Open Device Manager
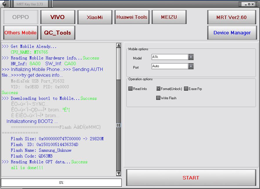The image size is (260, 189). pyautogui.click(x=232, y=33)
